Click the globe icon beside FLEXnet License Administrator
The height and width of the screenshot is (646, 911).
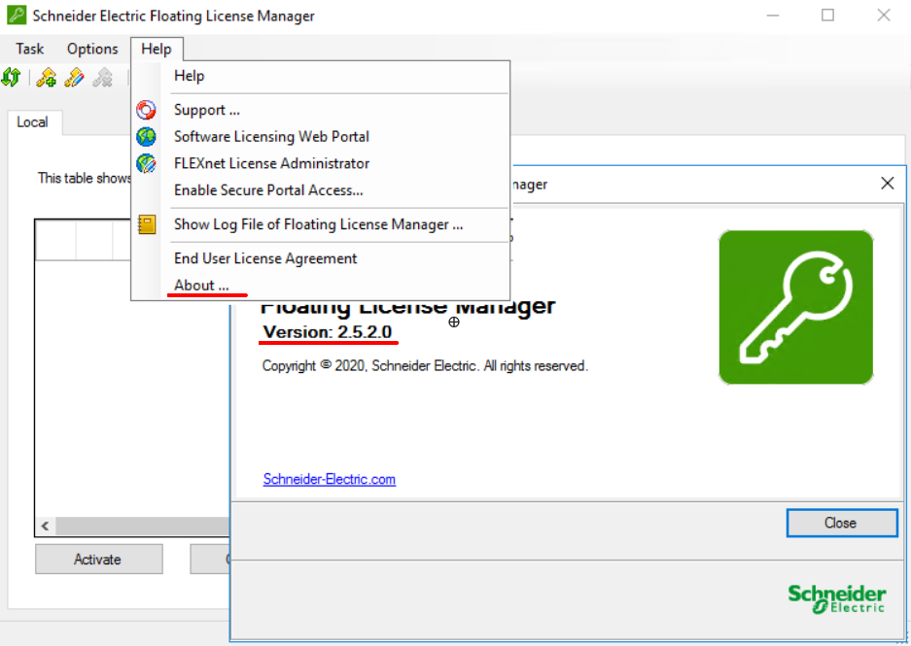[147, 163]
